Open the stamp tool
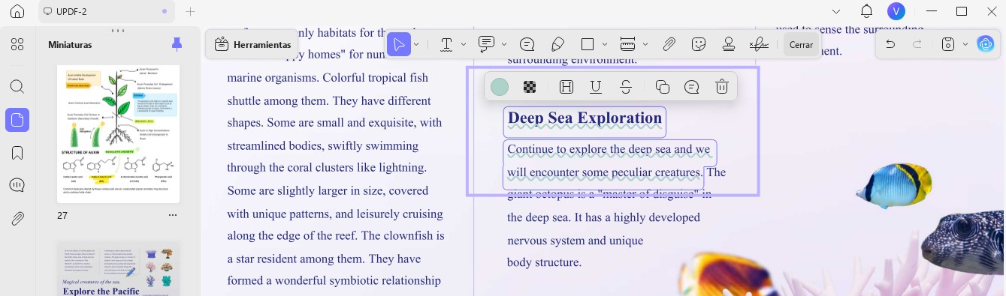Image resolution: width=1006 pixels, height=296 pixels. tap(728, 44)
